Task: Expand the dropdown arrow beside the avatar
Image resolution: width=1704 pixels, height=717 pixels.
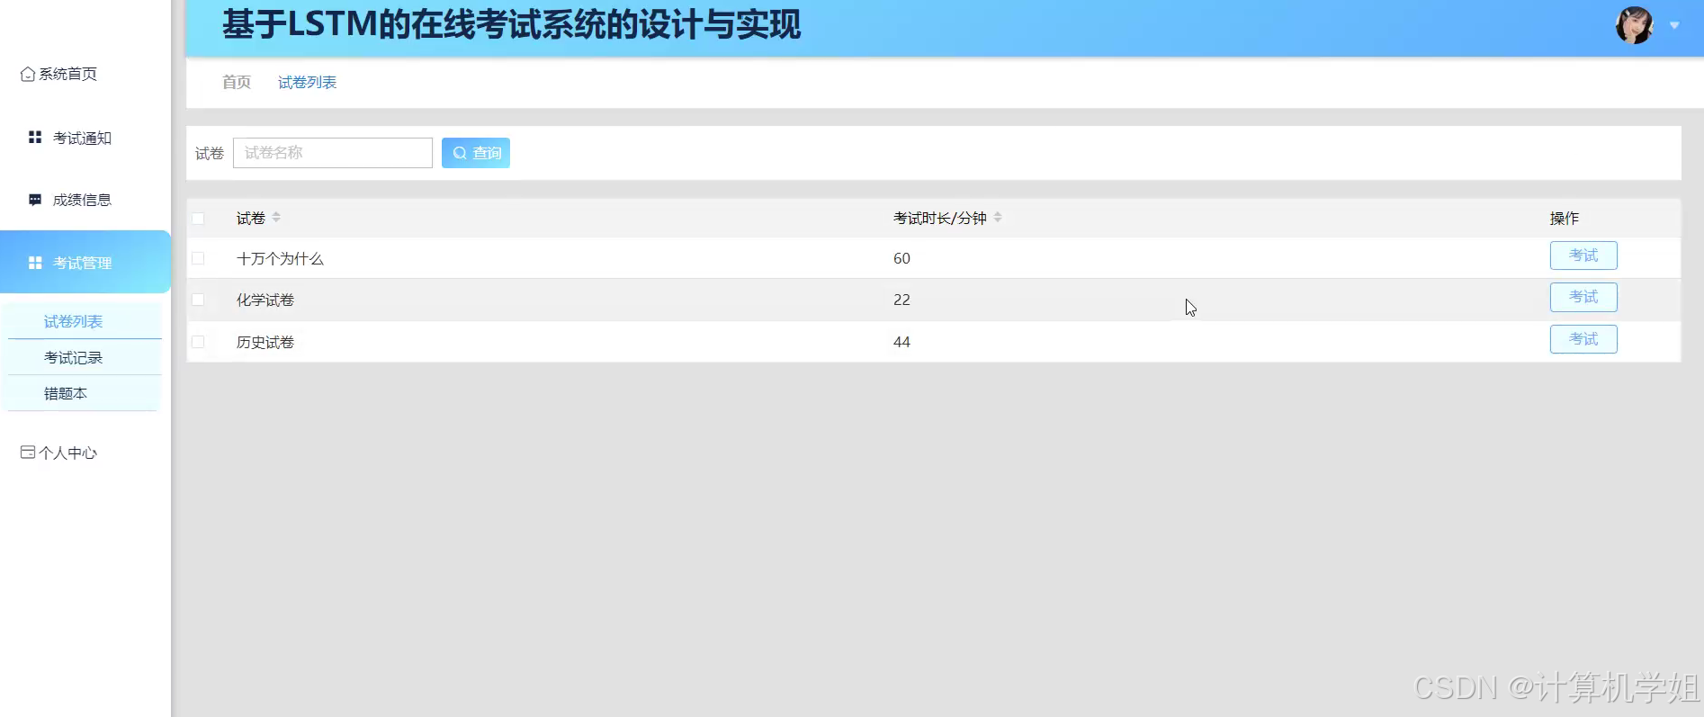Action: (x=1674, y=25)
